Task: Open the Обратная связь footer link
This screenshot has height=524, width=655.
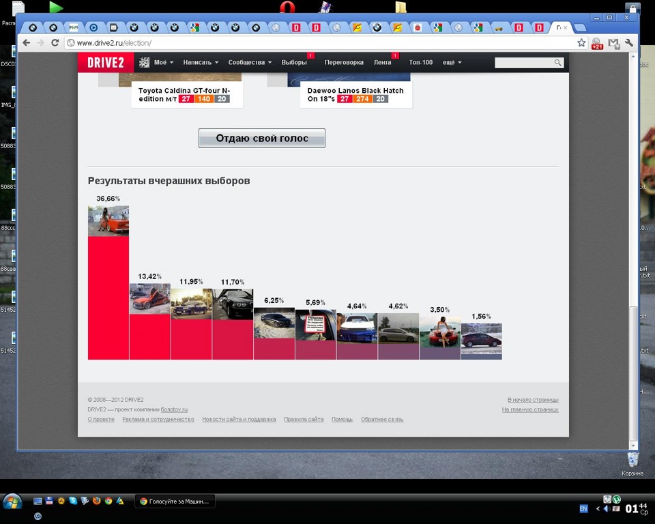Action: 382,419
